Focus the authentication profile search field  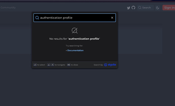pos(75,18)
